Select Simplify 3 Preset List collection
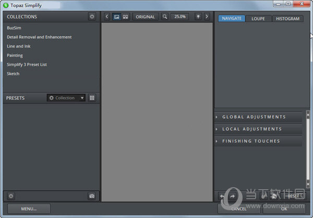This screenshot has height=218, width=313. [x=27, y=65]
